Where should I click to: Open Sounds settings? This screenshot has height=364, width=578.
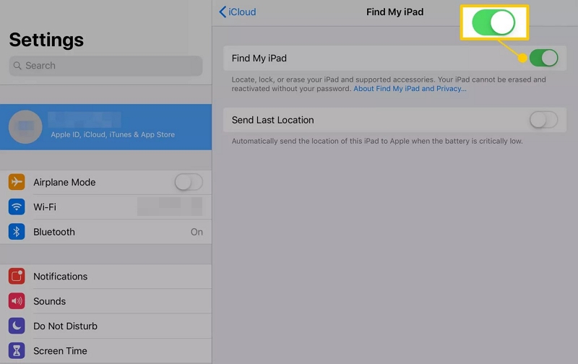pyautogui.click(x=105, y=301)
